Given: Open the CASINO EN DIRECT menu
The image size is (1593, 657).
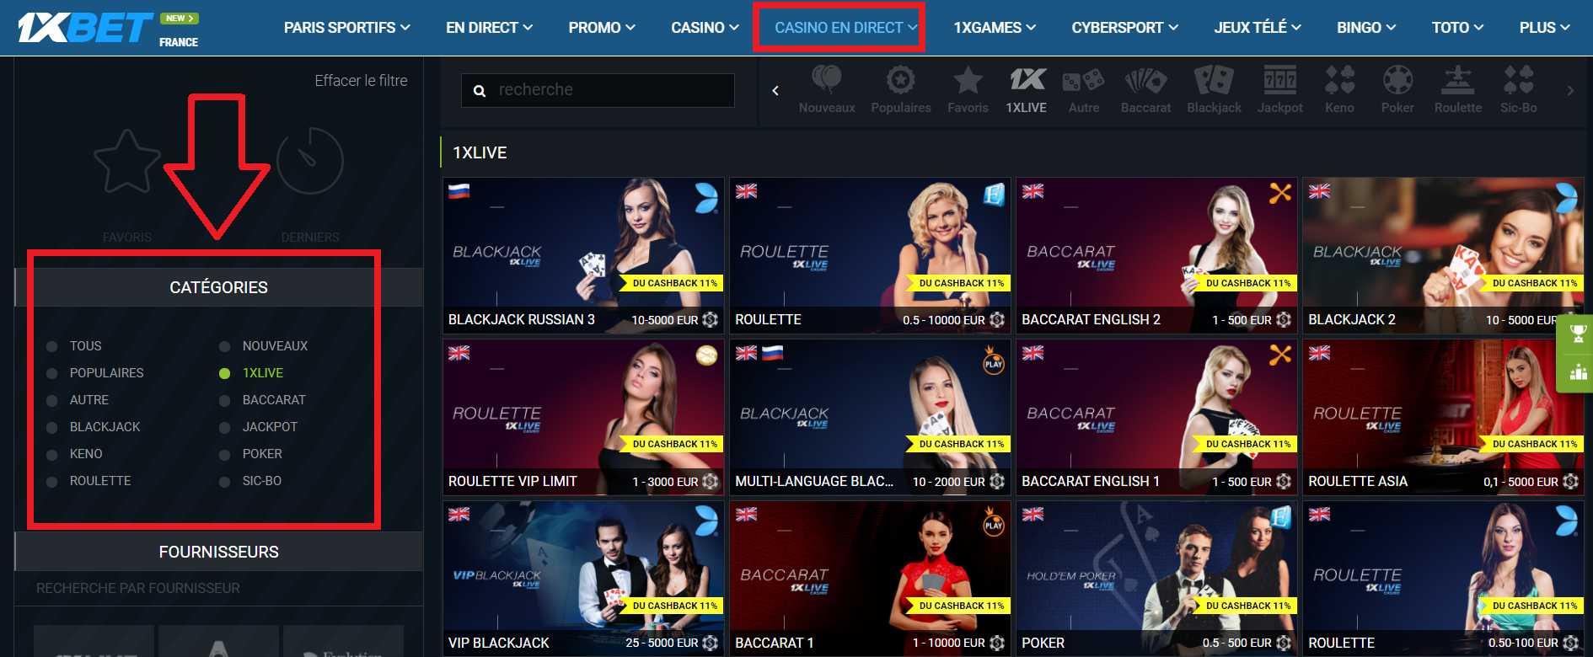Looking at the screenshot, I should 846,28.
